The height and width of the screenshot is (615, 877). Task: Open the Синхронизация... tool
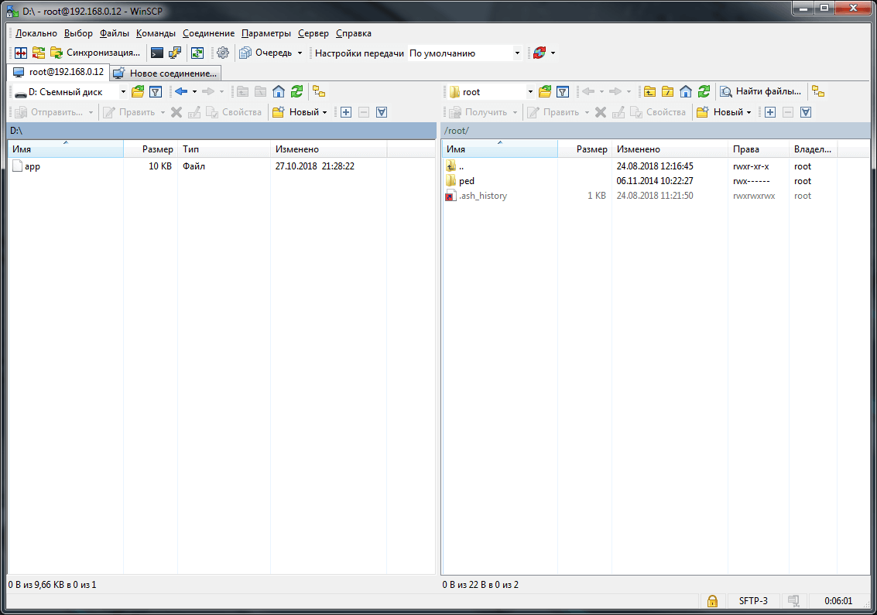pos(96,53)
